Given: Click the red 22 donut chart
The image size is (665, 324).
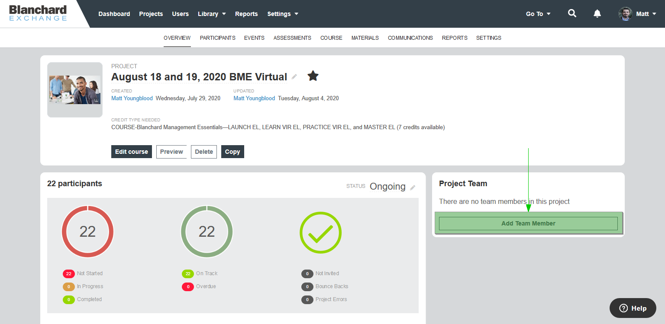Looking at the screenshot, I should (87, 232).
